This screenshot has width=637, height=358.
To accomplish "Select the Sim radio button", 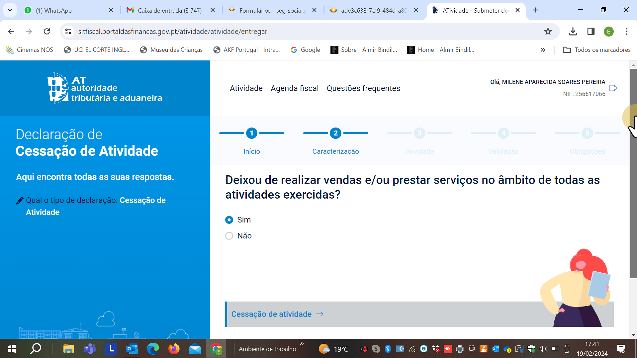I will coord(229,220).
